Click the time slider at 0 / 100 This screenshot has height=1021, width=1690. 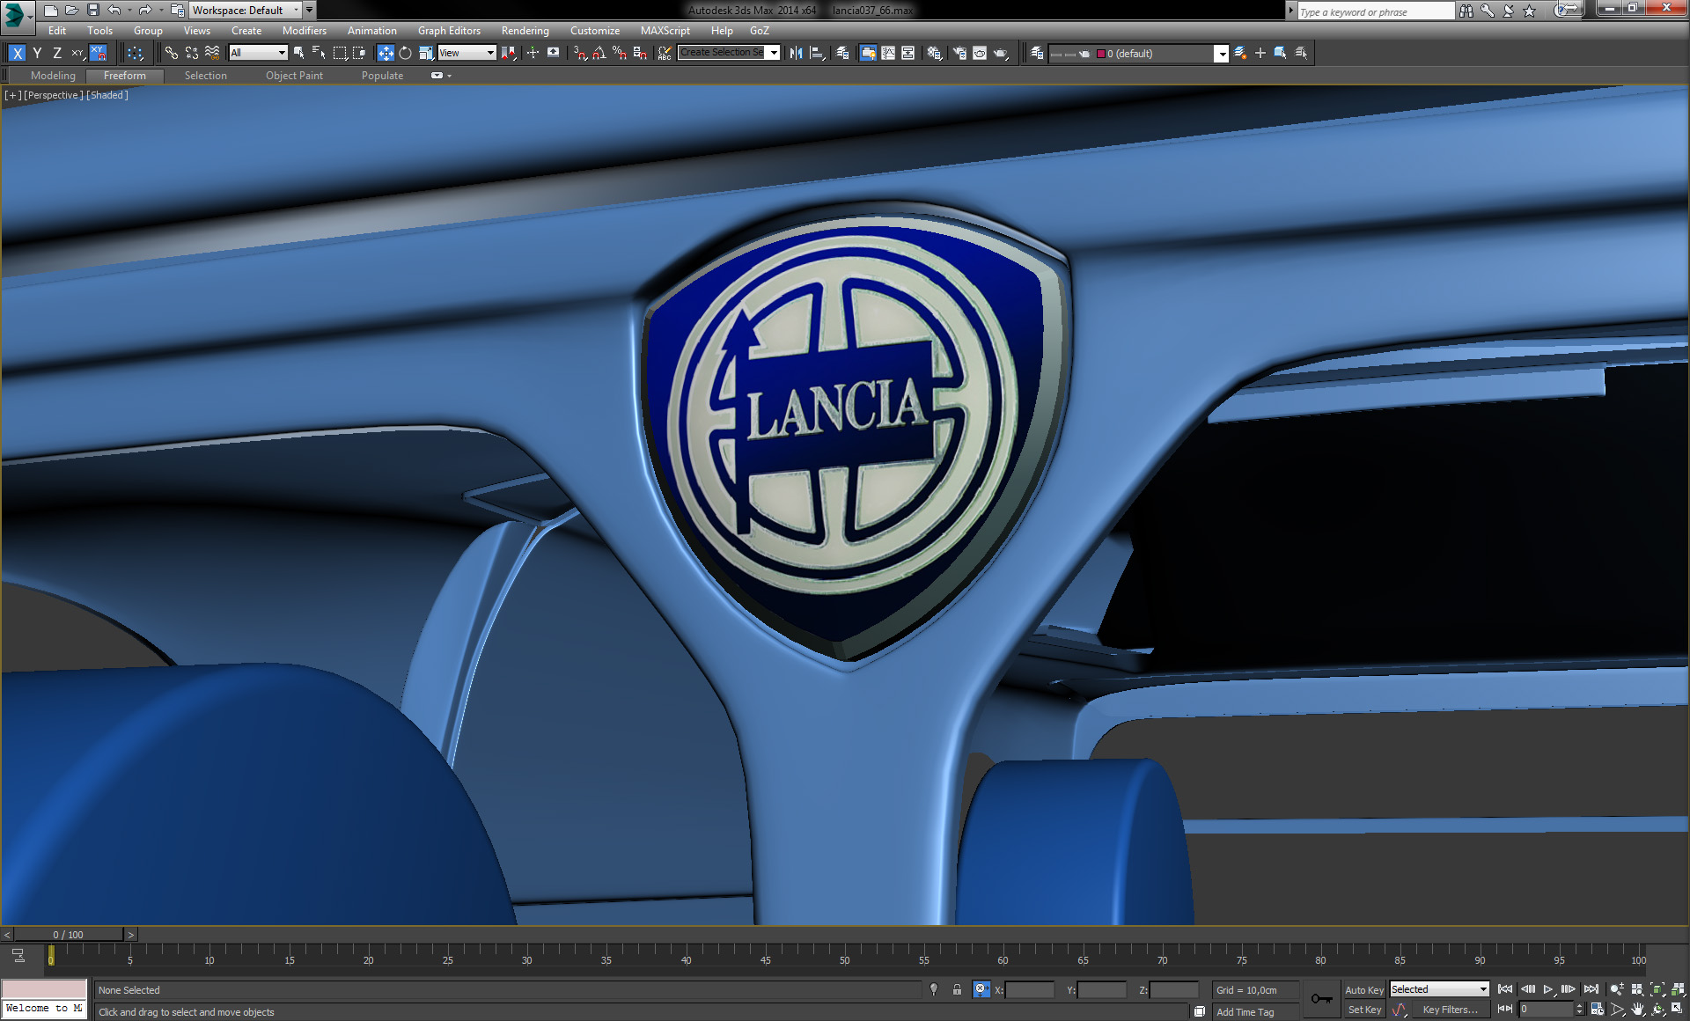(x=68, y=935)
